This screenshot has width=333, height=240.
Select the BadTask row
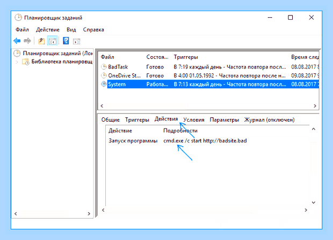[x=209, y=67]
